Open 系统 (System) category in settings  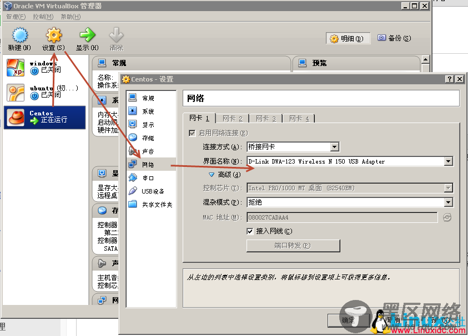pyautogui.click(x=152, y=111)
